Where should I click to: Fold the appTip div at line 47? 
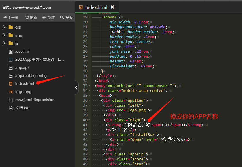[89, 154]
